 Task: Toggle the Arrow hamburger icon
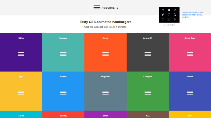click(x=105, y=54)
